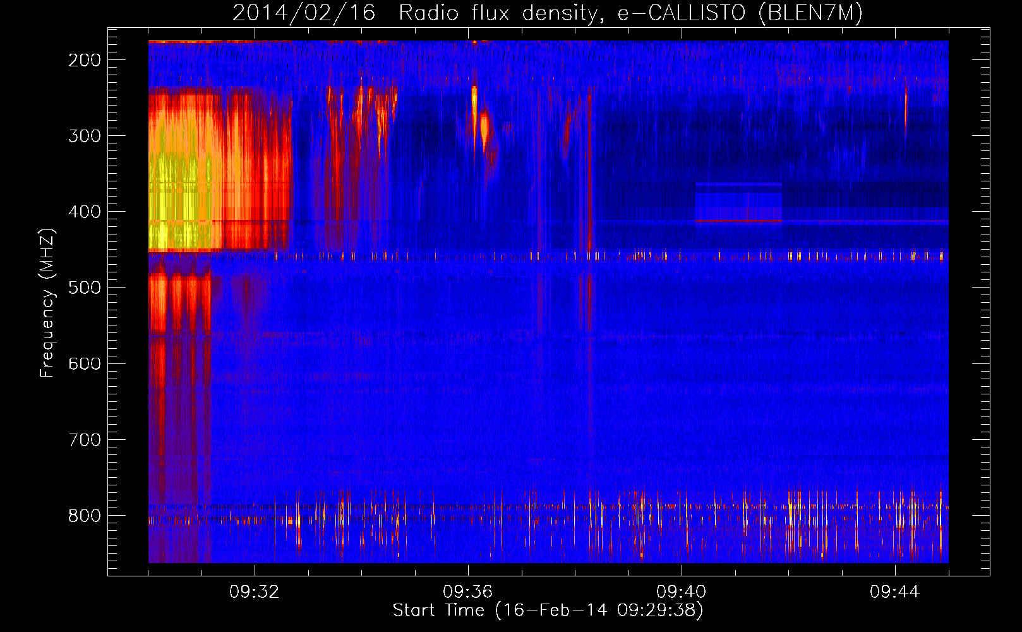
Task: Select the 700 frequency tick label
Action: [x=85, y=439]
